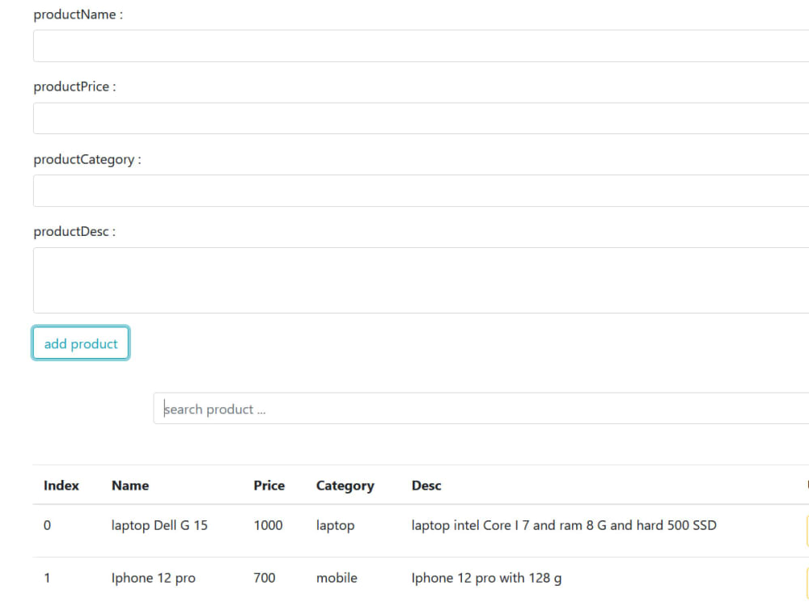Click the yellow button beside laptop Dell G 15

coord(807,525)
